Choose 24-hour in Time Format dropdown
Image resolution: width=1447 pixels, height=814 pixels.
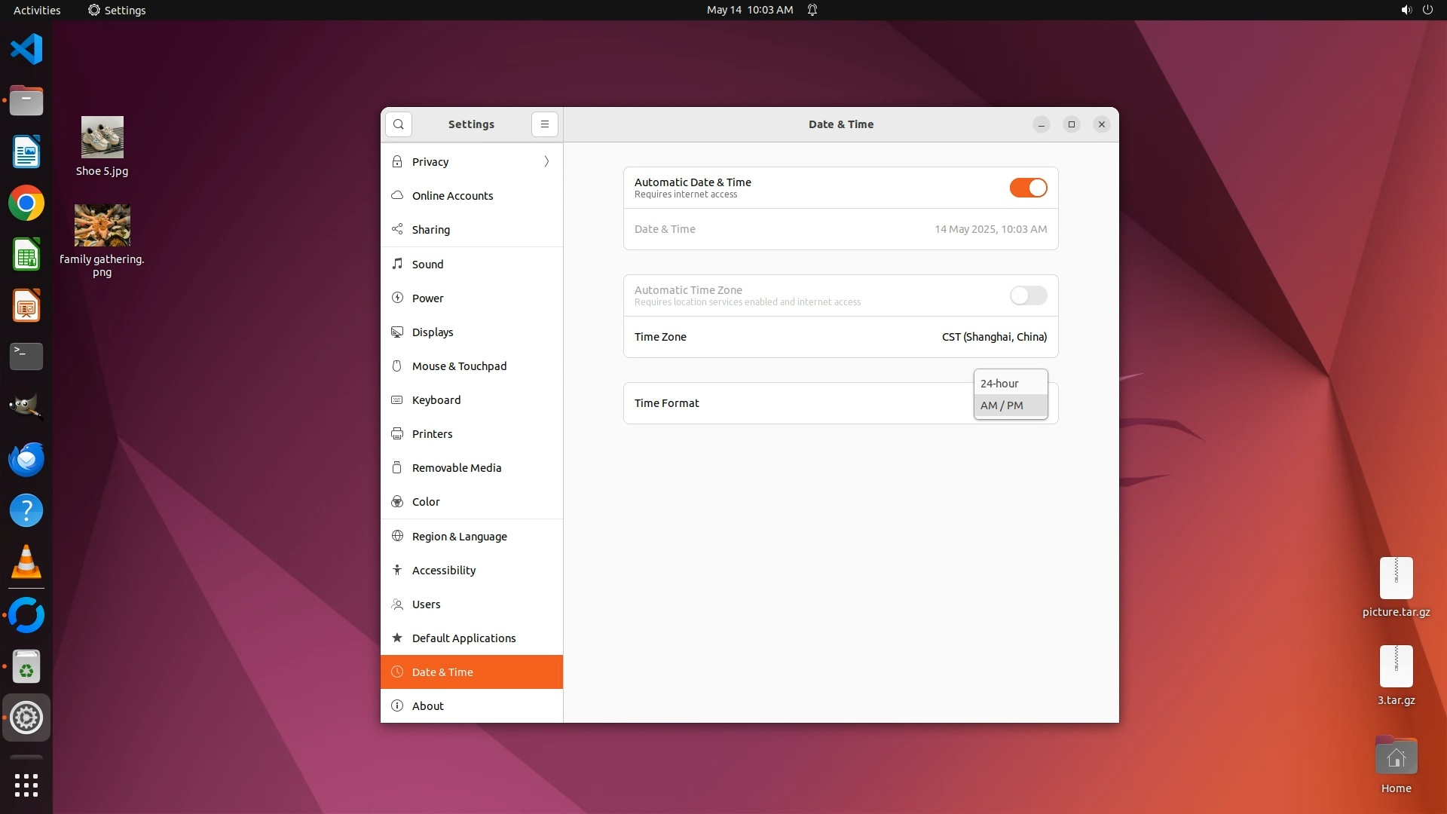[x=999, y=384]
